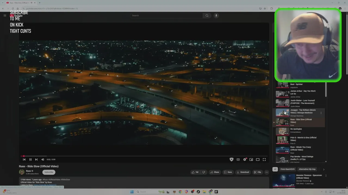The height and width of the screenshot is (195, 348).
Task: Open Chrome from the taskbar
Action: click(x=180, y=192)
